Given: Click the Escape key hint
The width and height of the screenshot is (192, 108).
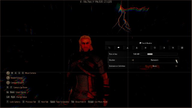Looking at the screenshot, I should [91, 102].
